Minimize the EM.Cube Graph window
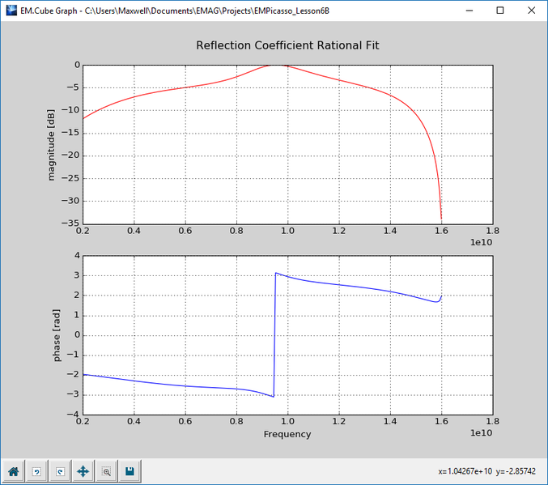The width and height of the screenshot is (548, 485). point(469,11)
